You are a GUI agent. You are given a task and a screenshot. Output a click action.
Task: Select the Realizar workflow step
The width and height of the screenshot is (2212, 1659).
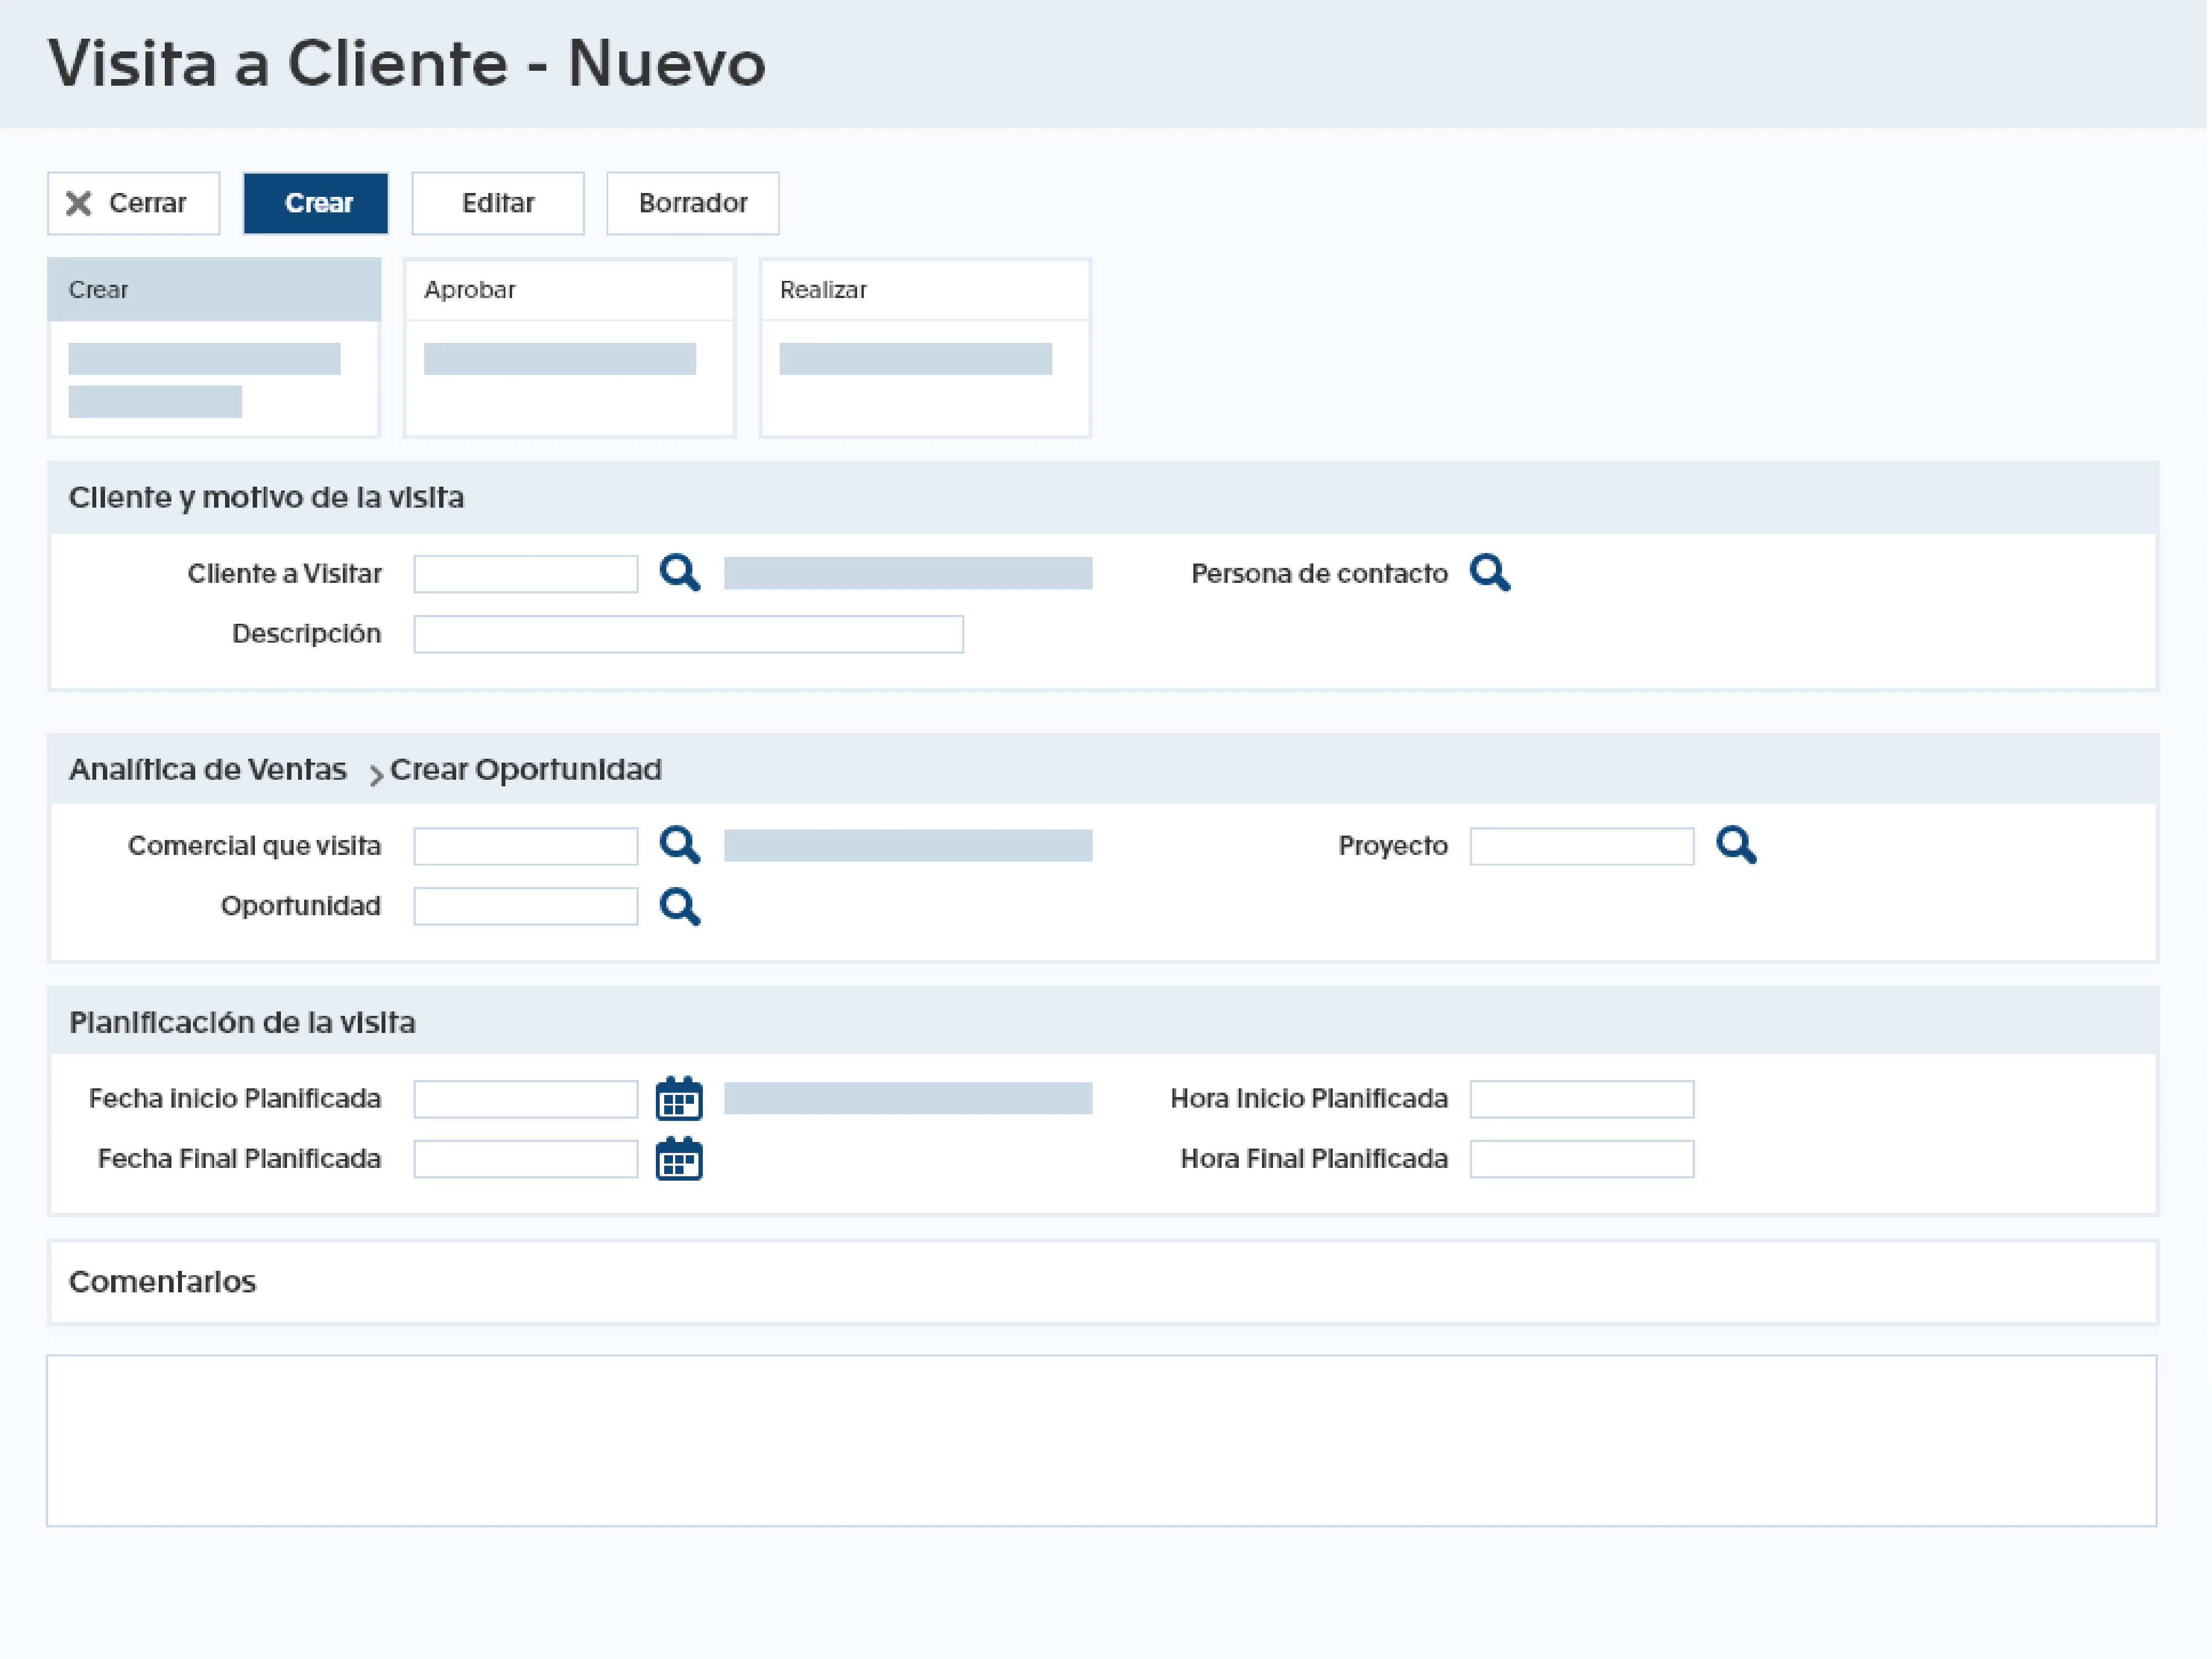tap(924, 290)
